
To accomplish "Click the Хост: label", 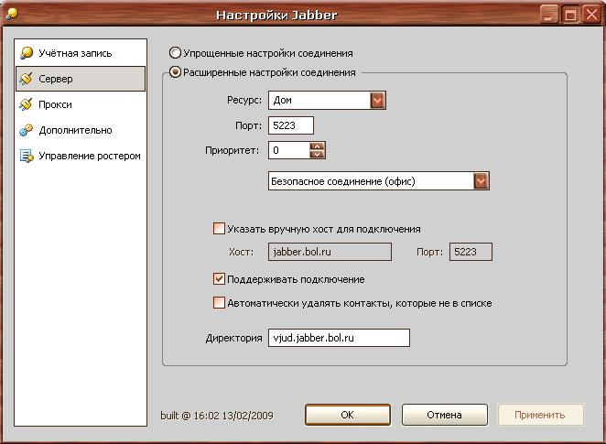I will 241,252.
